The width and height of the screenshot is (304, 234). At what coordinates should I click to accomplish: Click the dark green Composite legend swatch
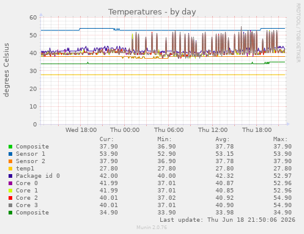click(10, 213)
